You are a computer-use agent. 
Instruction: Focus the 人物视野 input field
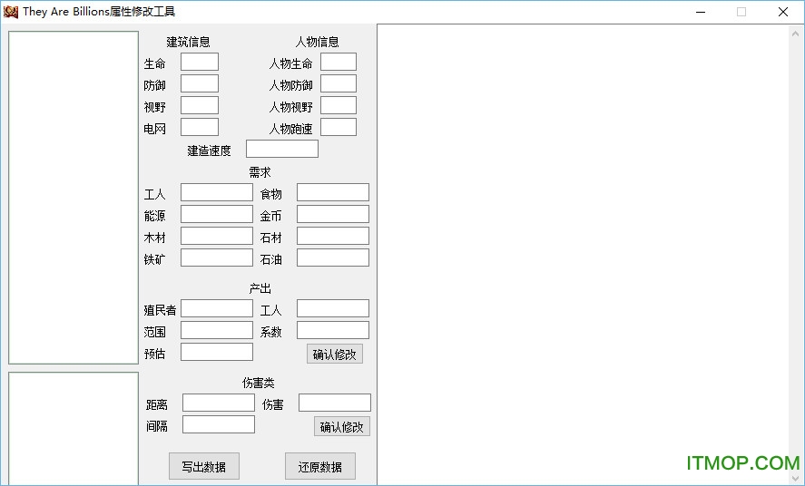point(339,105)
